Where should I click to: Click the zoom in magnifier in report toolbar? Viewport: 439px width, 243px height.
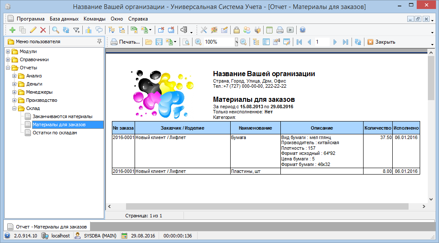(x=198, y=42)
